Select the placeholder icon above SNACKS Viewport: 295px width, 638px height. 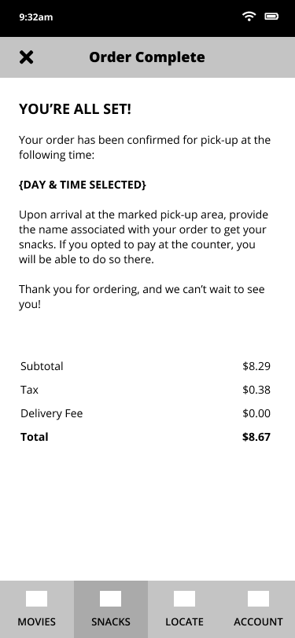click(x=110, y=599)
